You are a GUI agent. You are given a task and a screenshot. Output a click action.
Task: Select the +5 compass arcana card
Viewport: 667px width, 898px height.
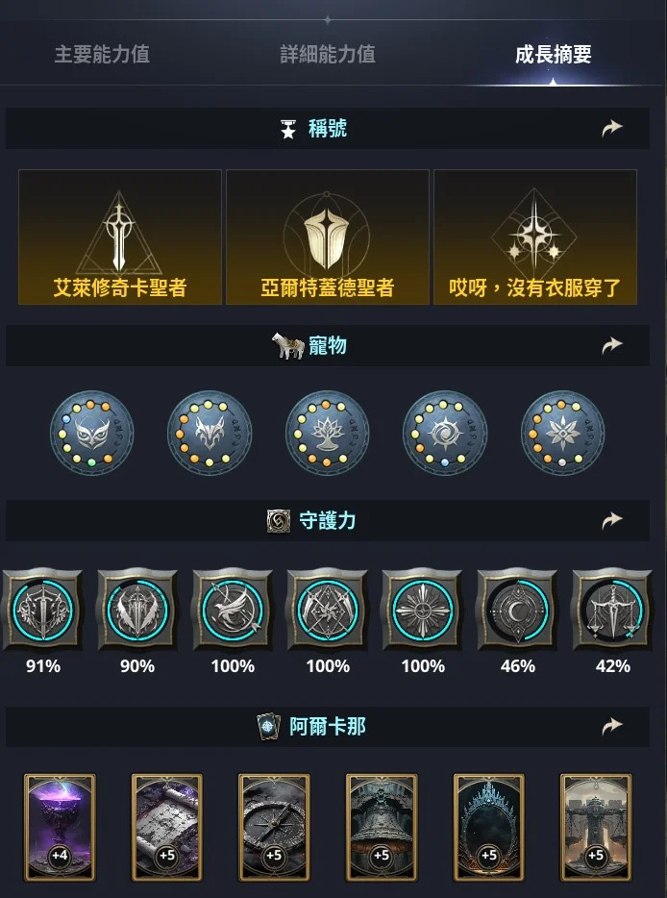click(274, 827)
